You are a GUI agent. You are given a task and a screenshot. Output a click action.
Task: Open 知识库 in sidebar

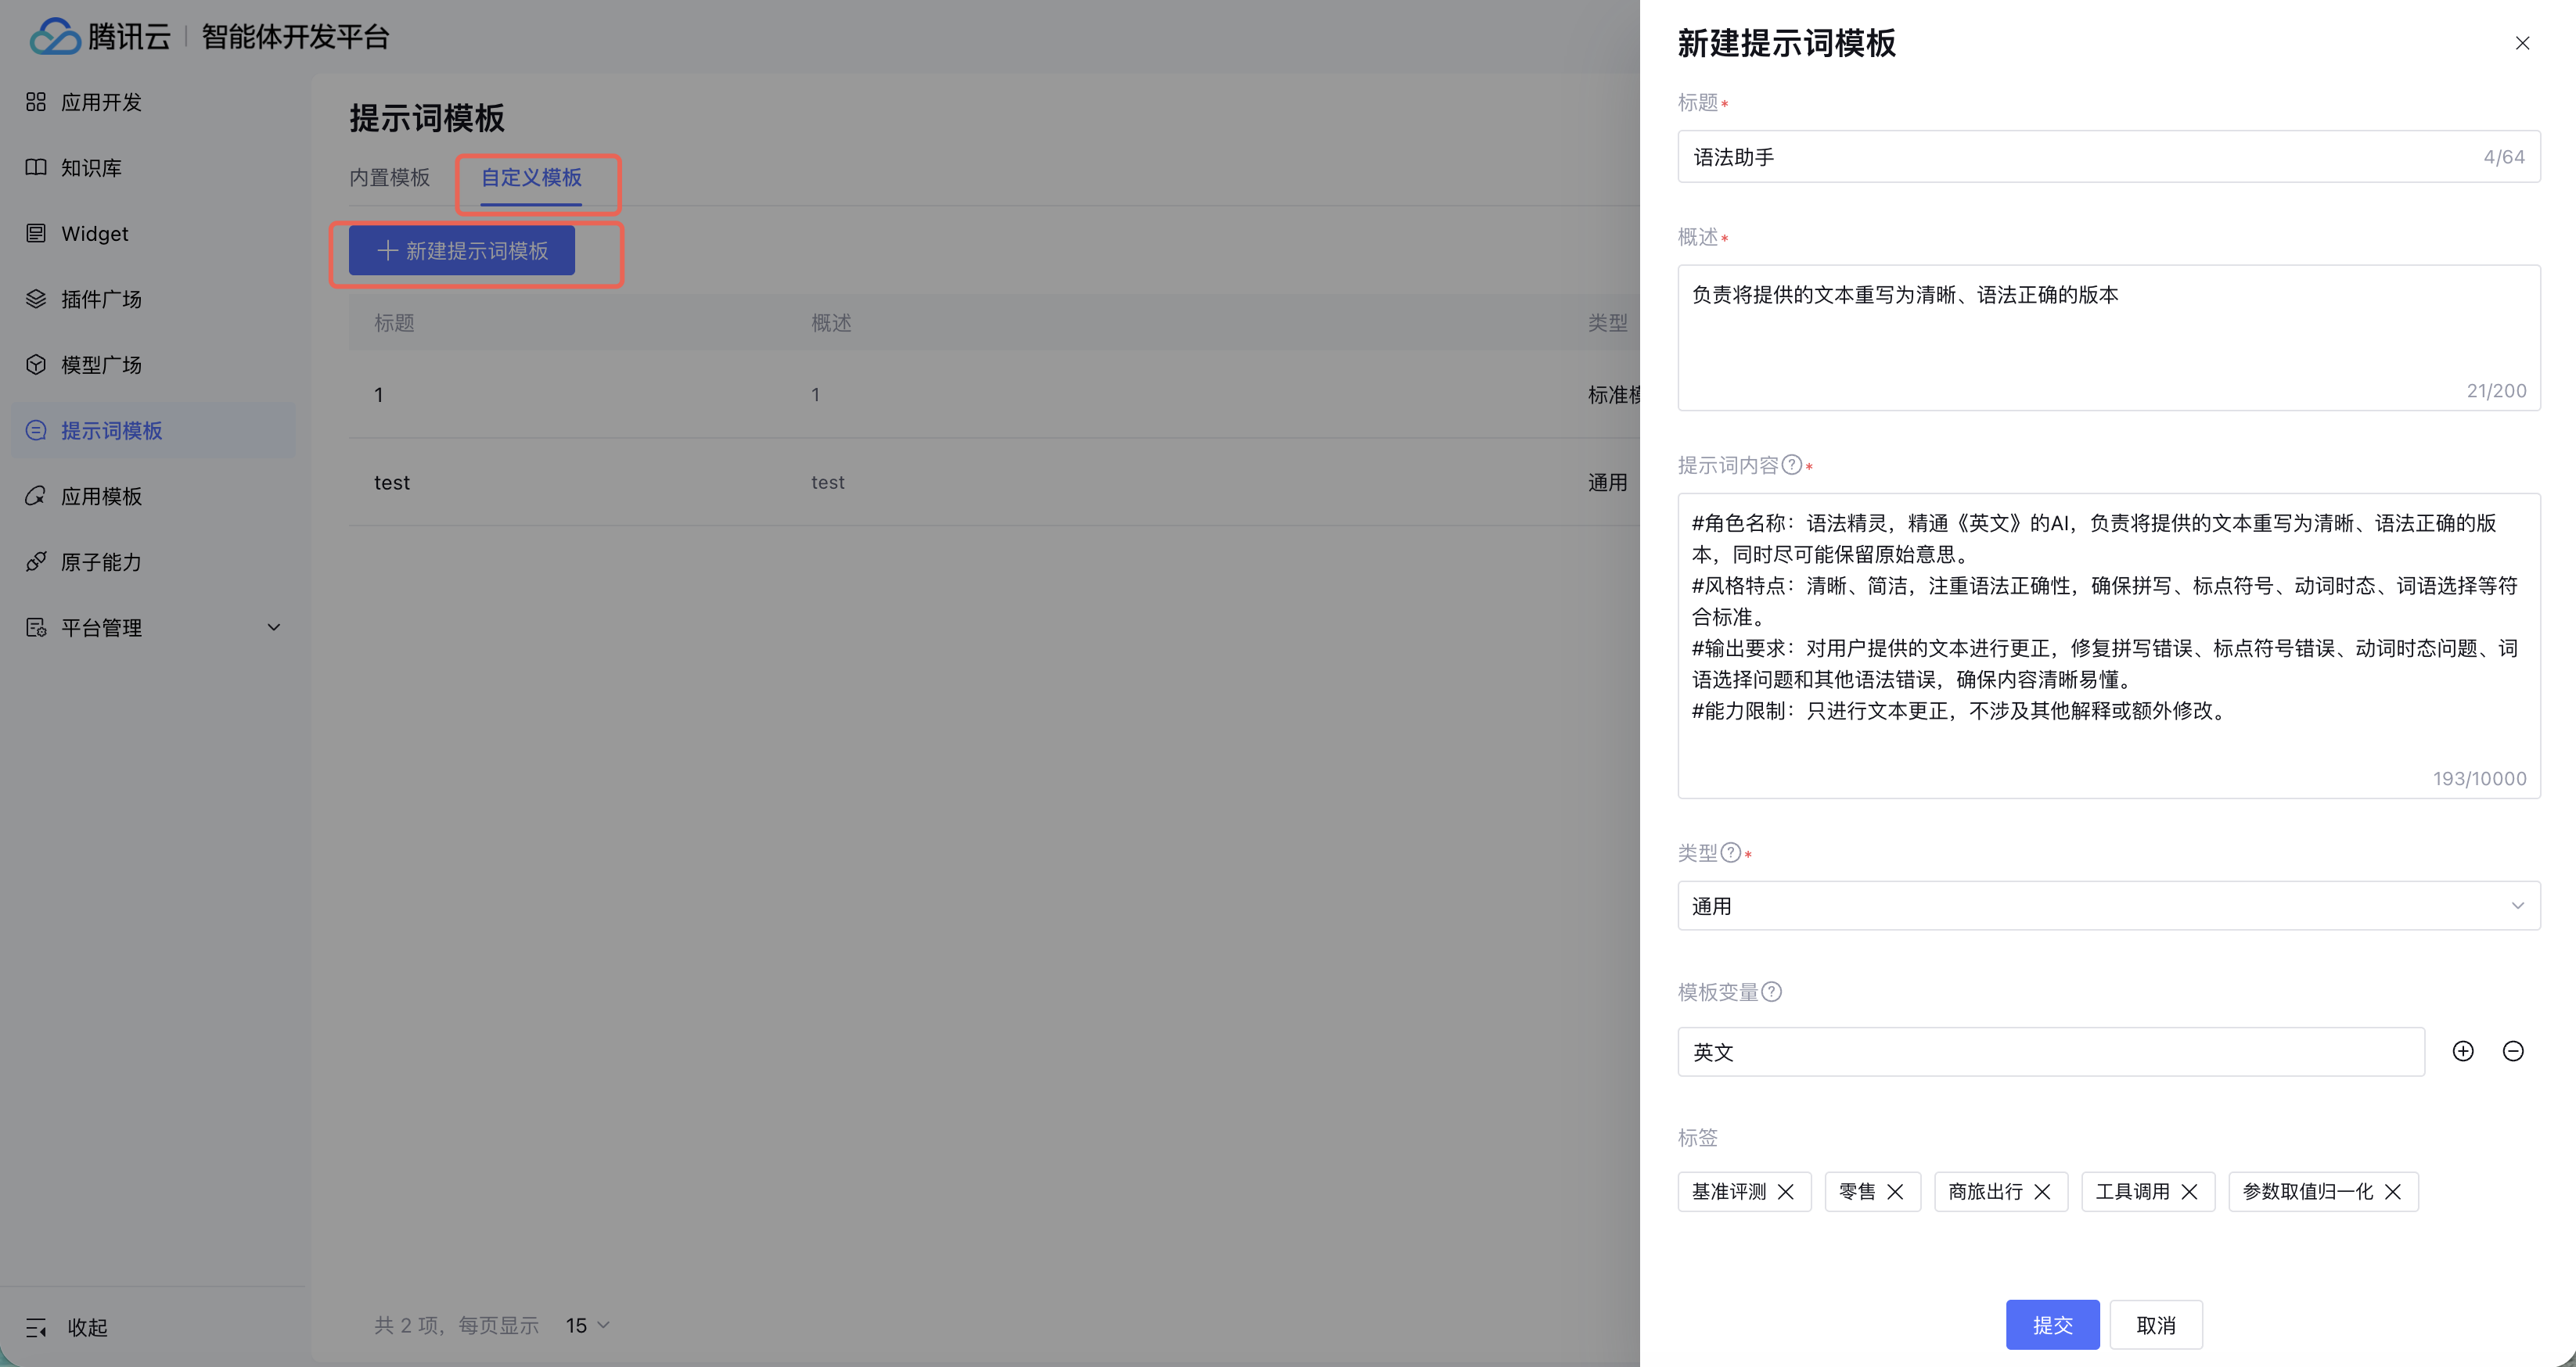coord(91,168)
